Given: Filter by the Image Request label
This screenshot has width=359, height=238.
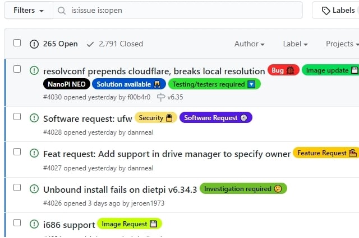Looking at the screenshot, I should pos(130,224).
